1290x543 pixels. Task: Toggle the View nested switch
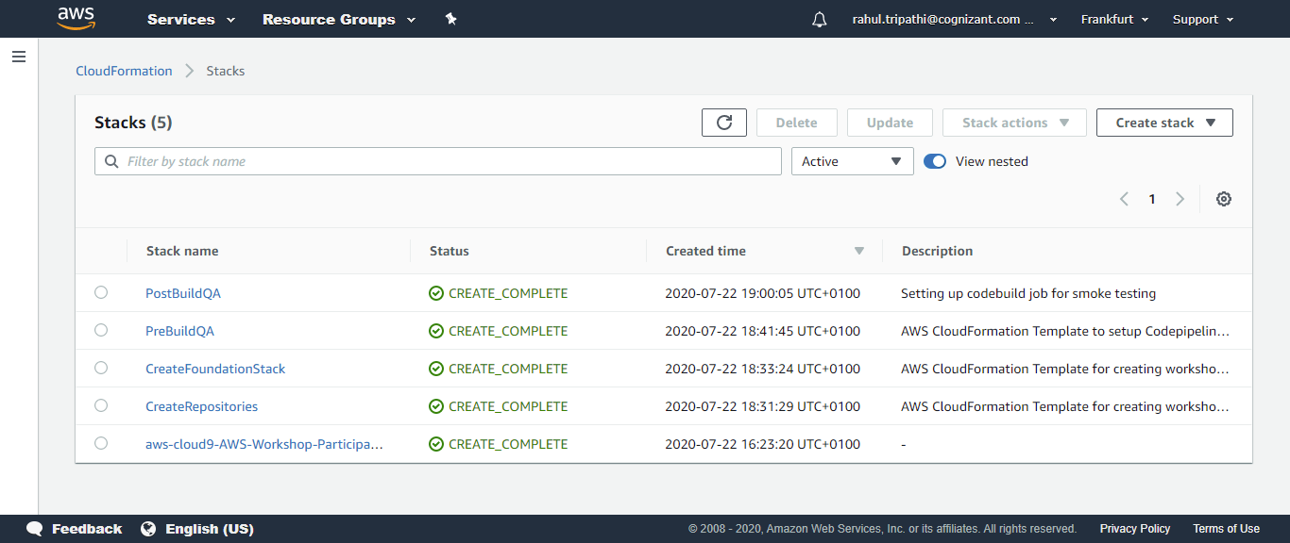(x=935, y=161)
